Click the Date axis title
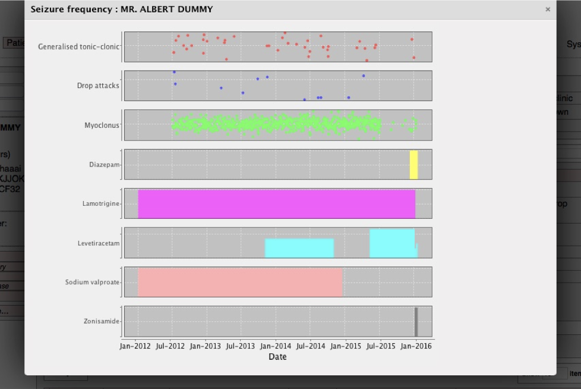Image resolution: width=581 pixels, height=389 pixels. click(x=277, y=357)
